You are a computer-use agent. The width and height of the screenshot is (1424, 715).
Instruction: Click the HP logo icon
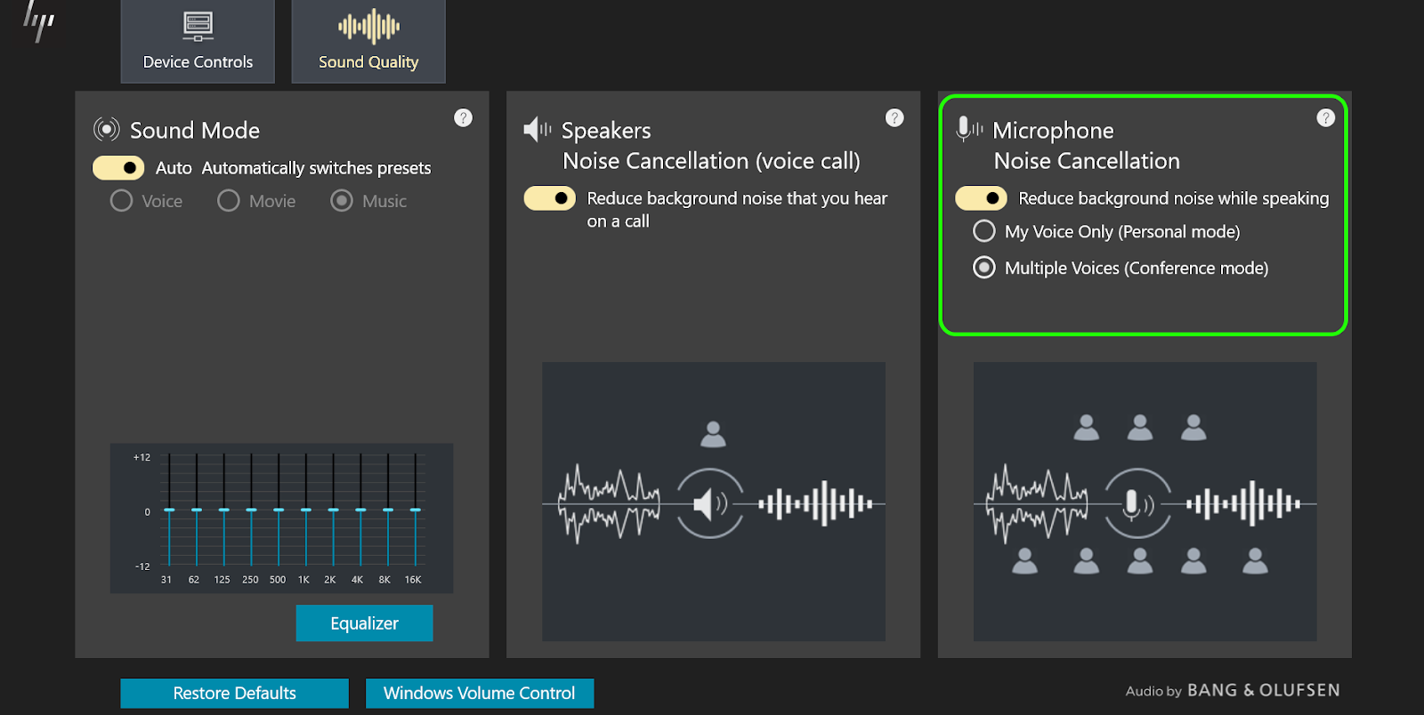38,20
